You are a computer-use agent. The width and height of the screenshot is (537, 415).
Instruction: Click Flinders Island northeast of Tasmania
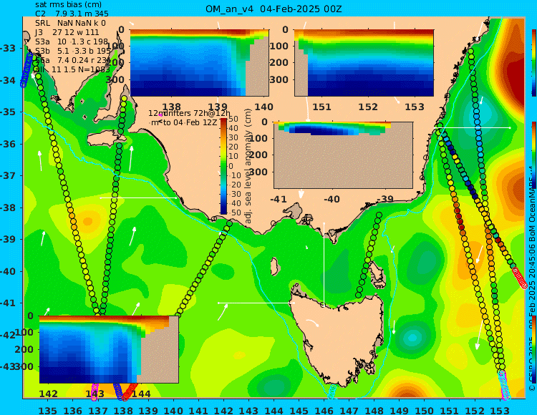377,273
